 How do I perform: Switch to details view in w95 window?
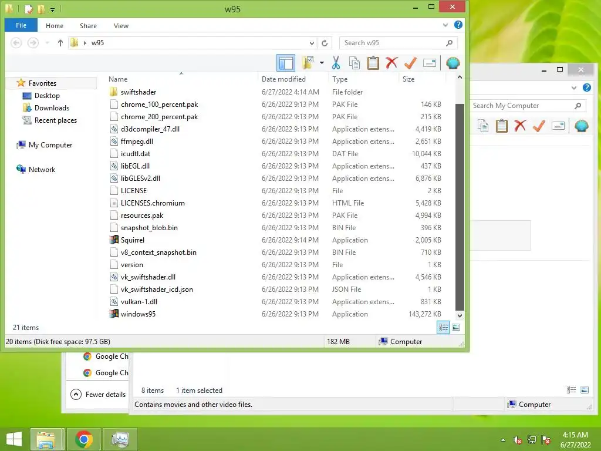coord(443,328)
